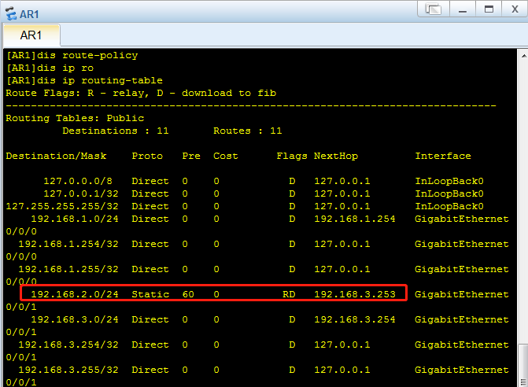Click the preference value 60
This screenshot has height=387, width=528.
click(x=188, y=294)
